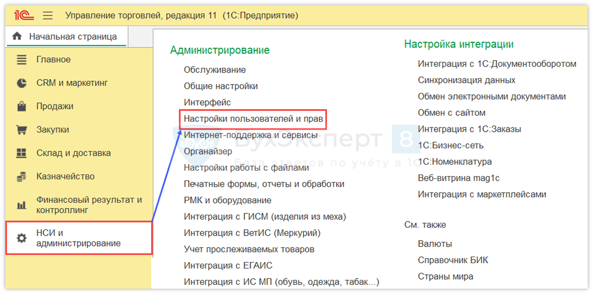The image size is (593, 294).
Task: Open Общие настройки
Action: [x=221, y=86]
